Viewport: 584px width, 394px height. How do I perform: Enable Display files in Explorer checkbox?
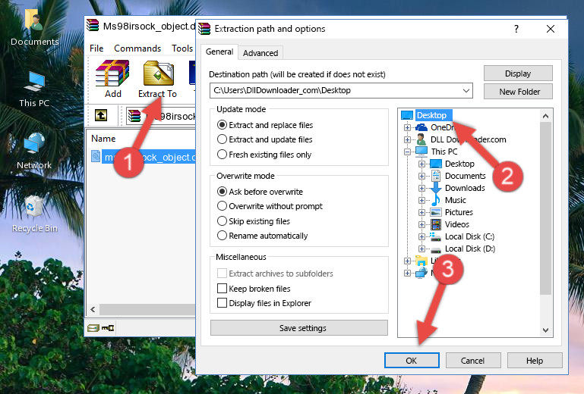[222, 303]
